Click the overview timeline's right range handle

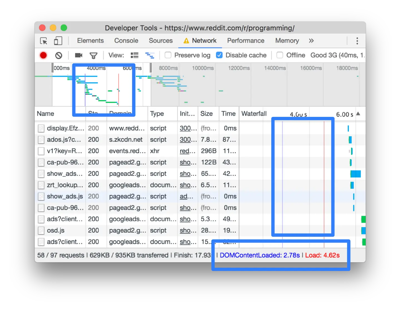(x=151, y=68)
